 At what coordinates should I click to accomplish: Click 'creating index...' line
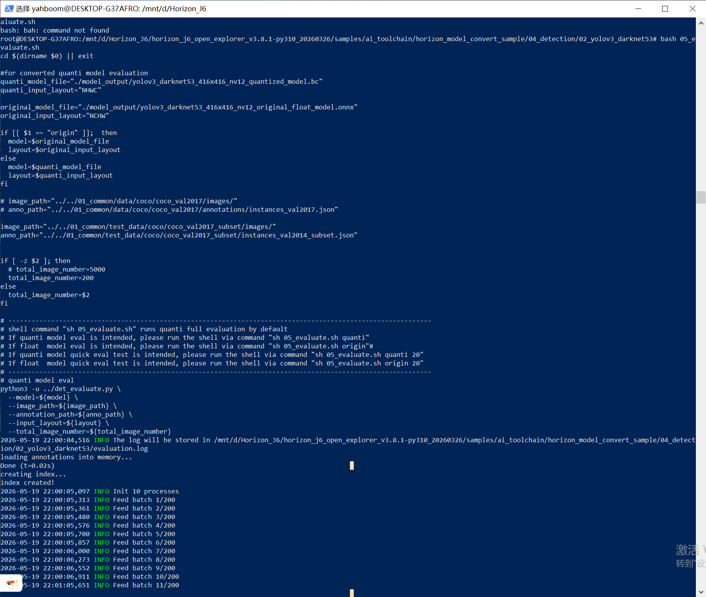(33, 474)
